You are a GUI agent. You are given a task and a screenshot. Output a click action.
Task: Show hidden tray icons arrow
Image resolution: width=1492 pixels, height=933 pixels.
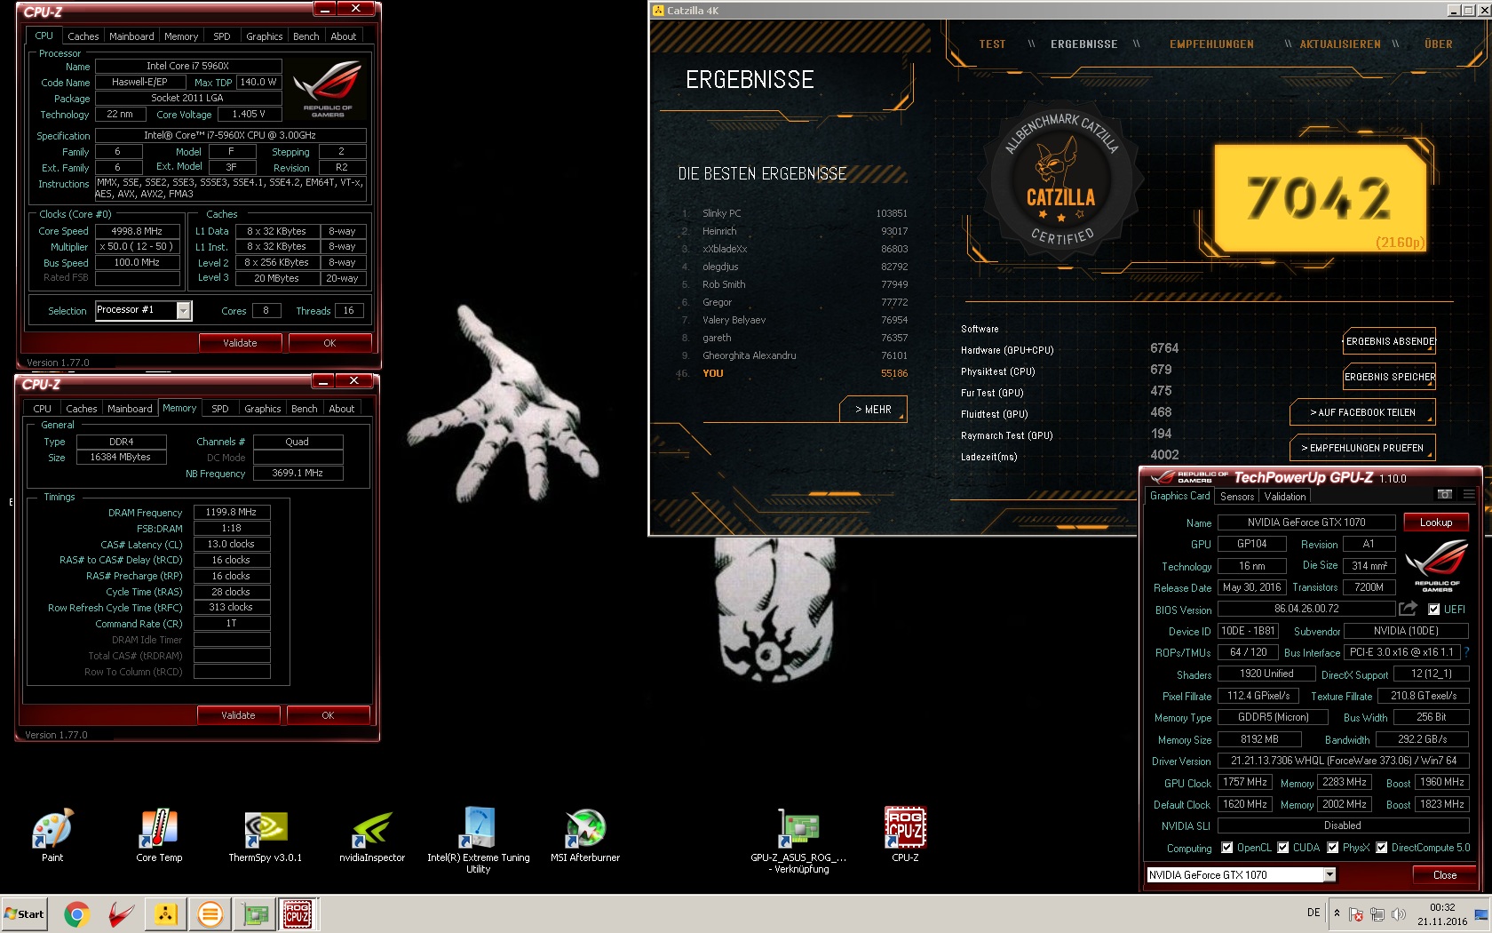(1337, 913)
